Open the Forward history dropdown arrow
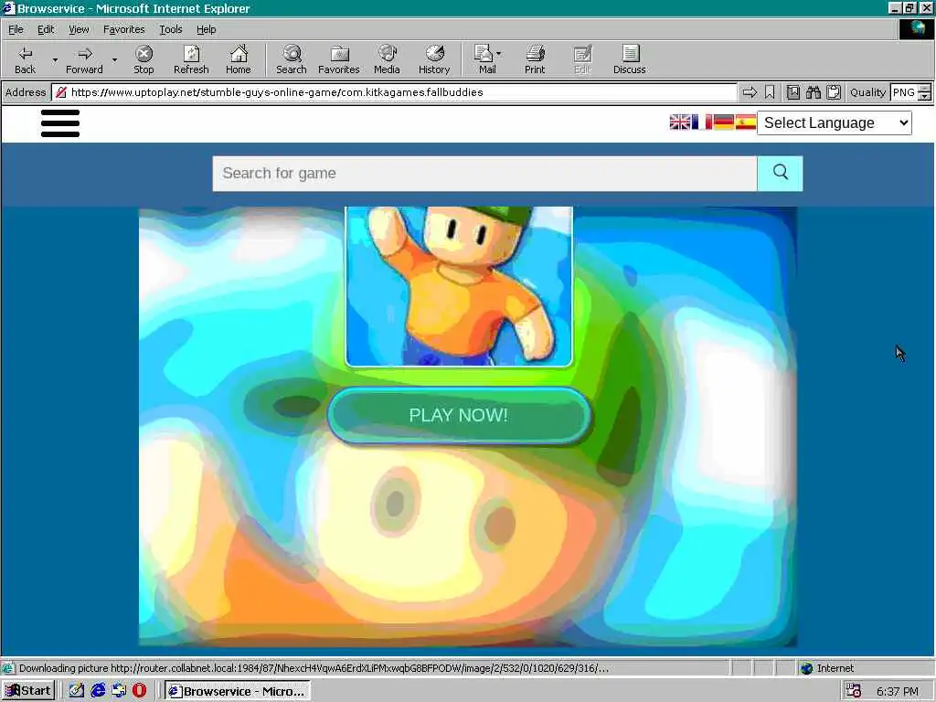The image size is (936, 702). pos(114,59)
